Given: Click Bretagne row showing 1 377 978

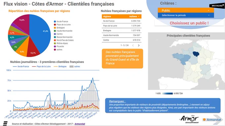Looking at the screenshot, I should [121, 30].
